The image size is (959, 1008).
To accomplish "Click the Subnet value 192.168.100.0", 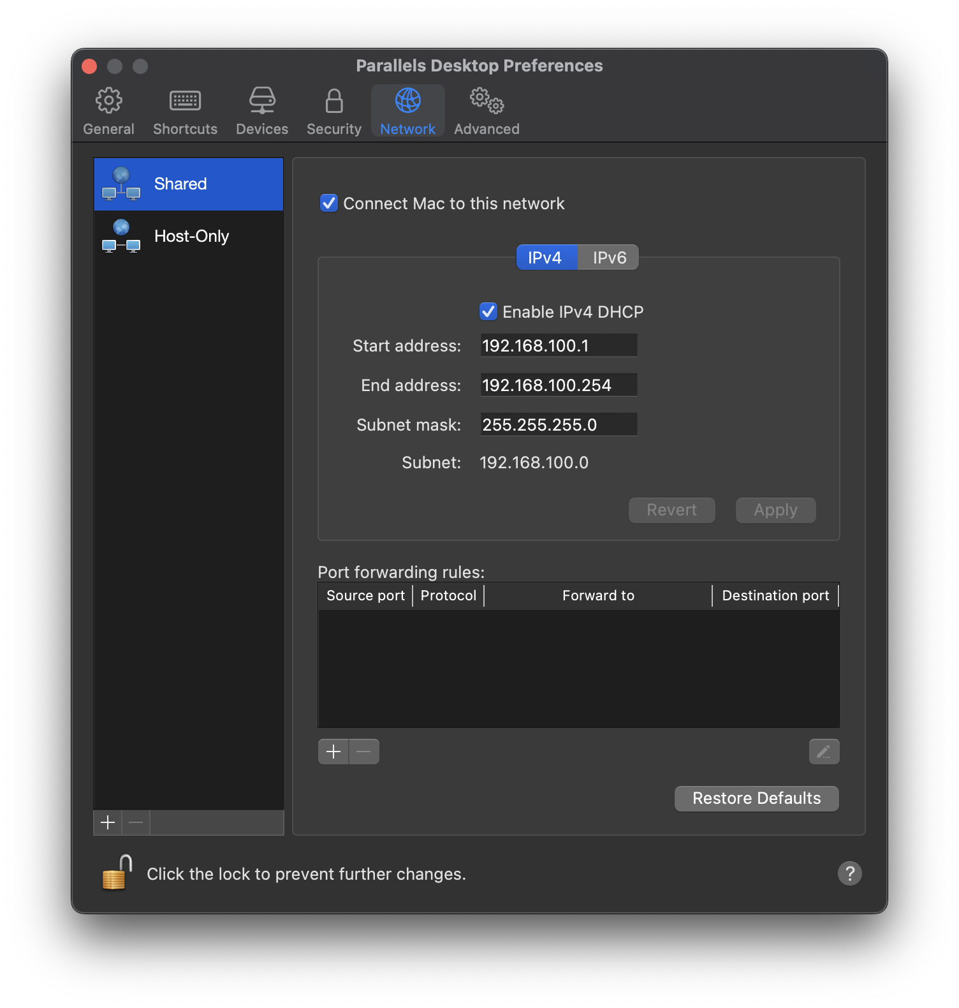I will coord(534,463).
